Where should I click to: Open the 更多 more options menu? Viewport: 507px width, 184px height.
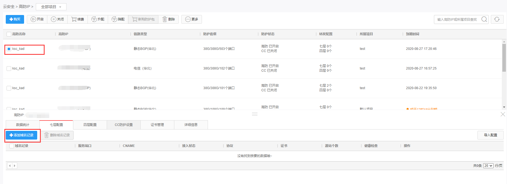192,19
